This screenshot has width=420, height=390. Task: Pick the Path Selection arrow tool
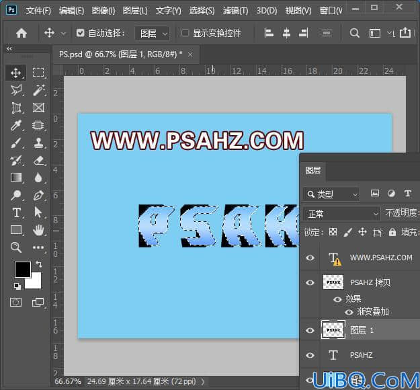click(x=38, y=212)
